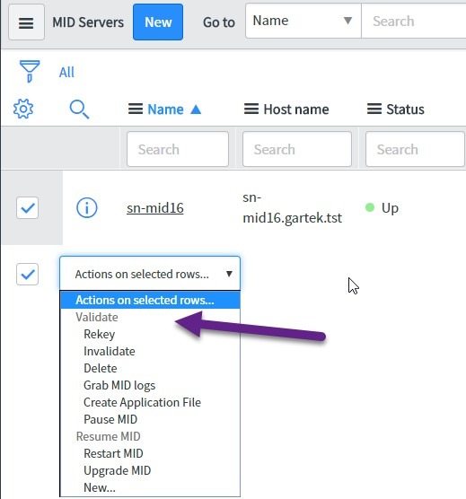Image resolution: width=466 pixels, height=499 pixels.
Task: Click the All filter breadcrumb link
Action: click(x=66, y=72)
